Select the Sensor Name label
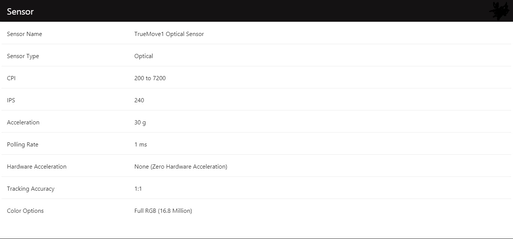513x239 pixels. pos(24,34)
